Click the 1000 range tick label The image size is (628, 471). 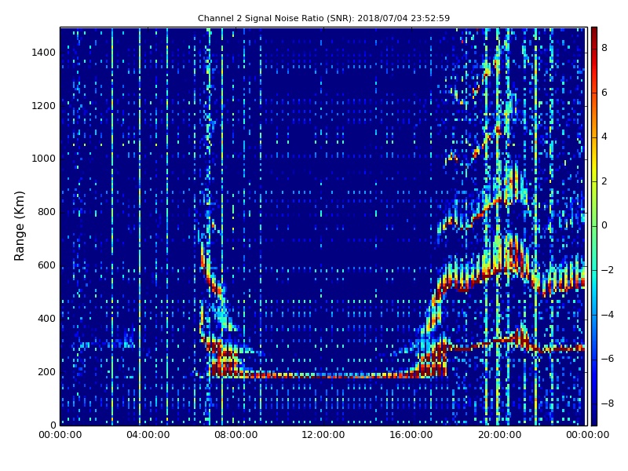(44, 159)
